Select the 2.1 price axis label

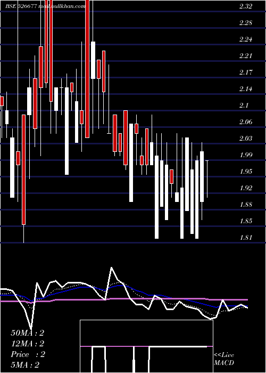[244, 106]
